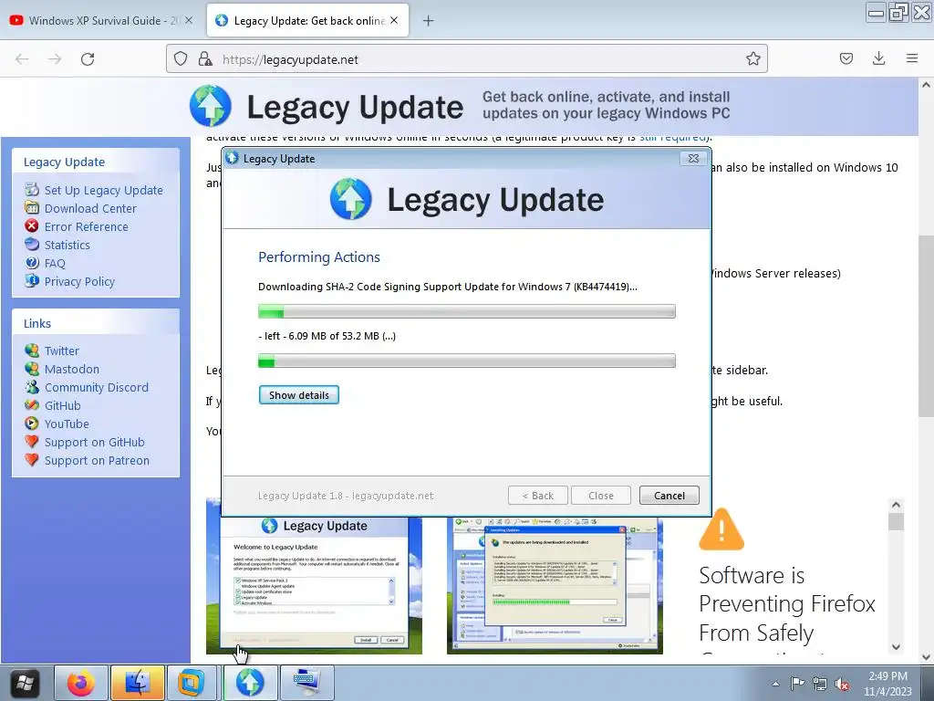Viewport: 934px width, 701px height.
Task: Cancel the Legacy Update installation
Action: click(x=669, y=496)
